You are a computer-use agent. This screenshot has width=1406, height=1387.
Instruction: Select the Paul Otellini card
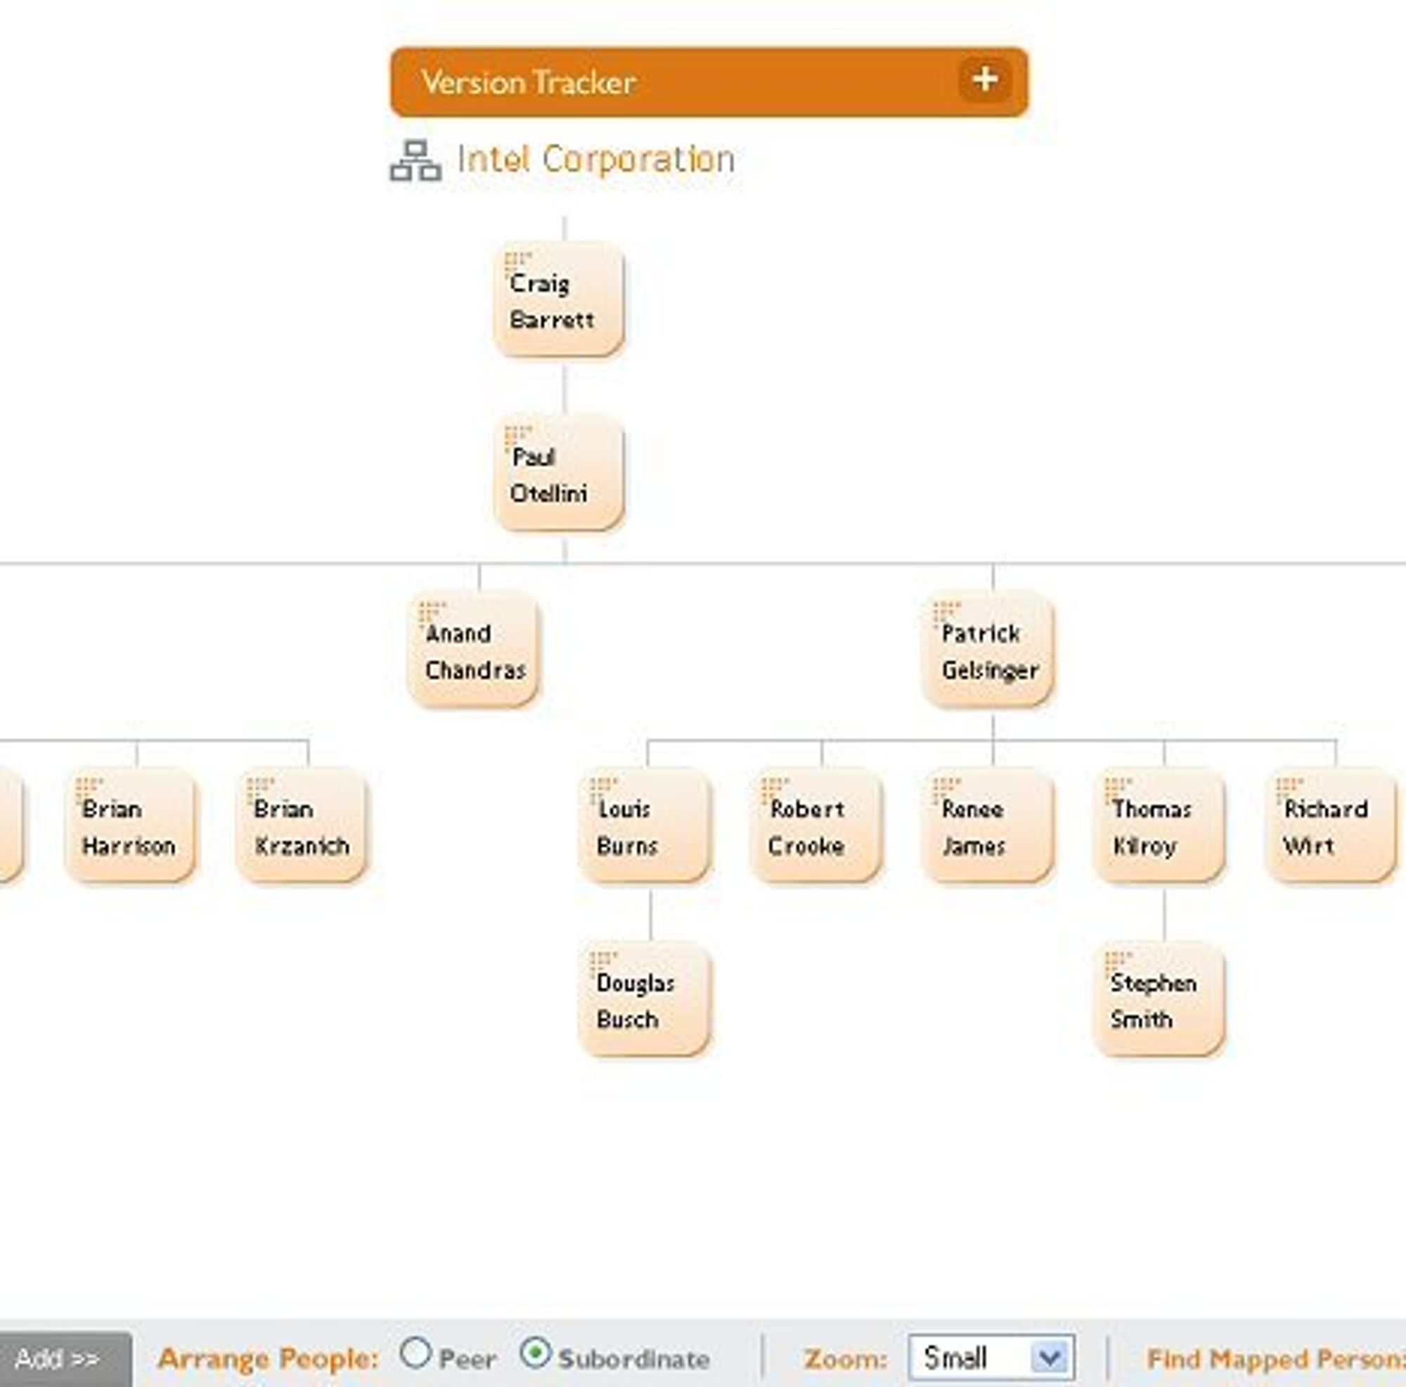click(559, 474)
